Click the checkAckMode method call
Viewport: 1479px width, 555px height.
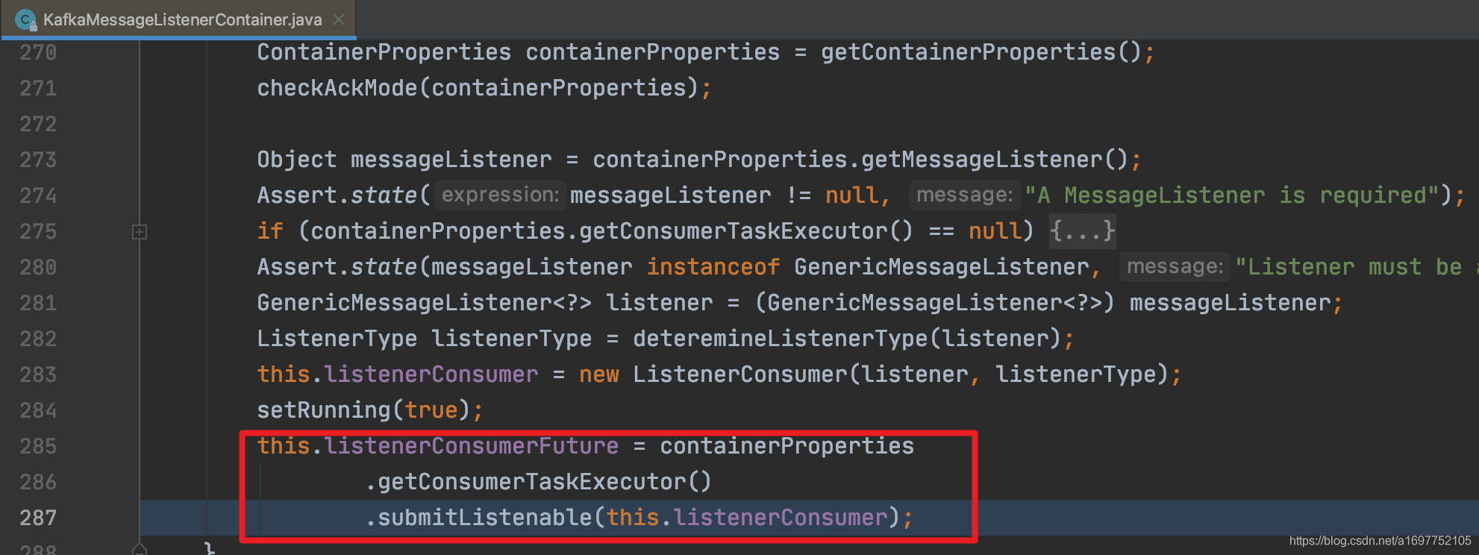(337, 88)
